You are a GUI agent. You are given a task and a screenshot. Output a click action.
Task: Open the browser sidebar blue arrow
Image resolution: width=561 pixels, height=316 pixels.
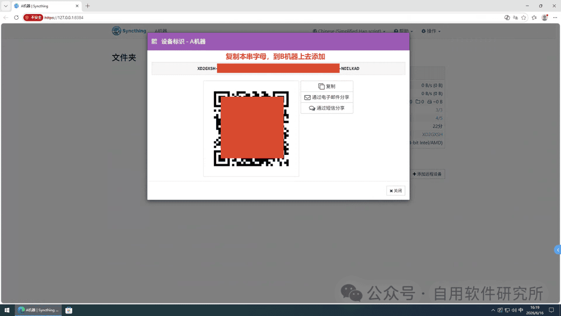(557, 250)
